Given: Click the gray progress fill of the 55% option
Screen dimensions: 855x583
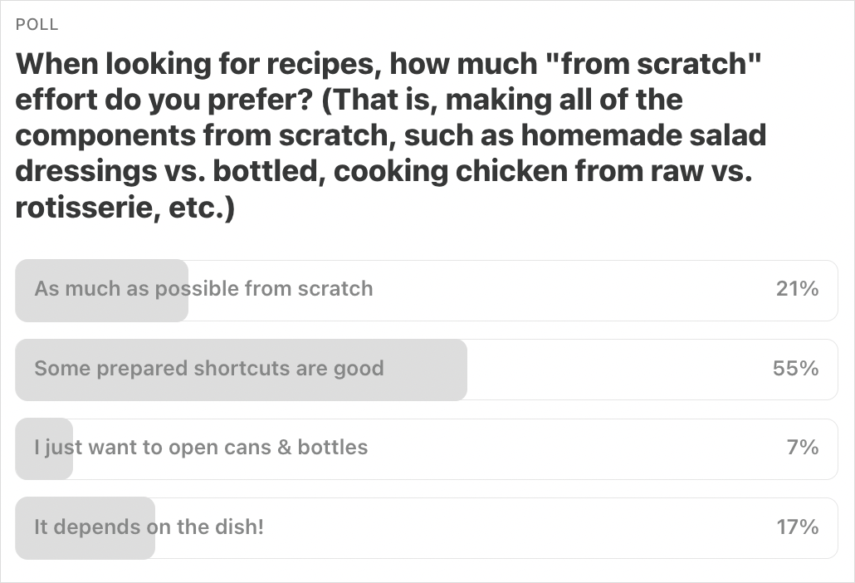Looking at the screenshot, I should [241, 370].
